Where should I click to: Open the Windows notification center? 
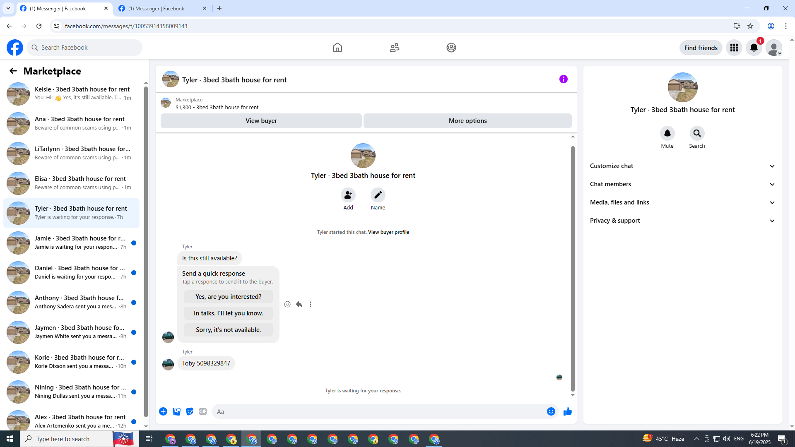point(782,439)
